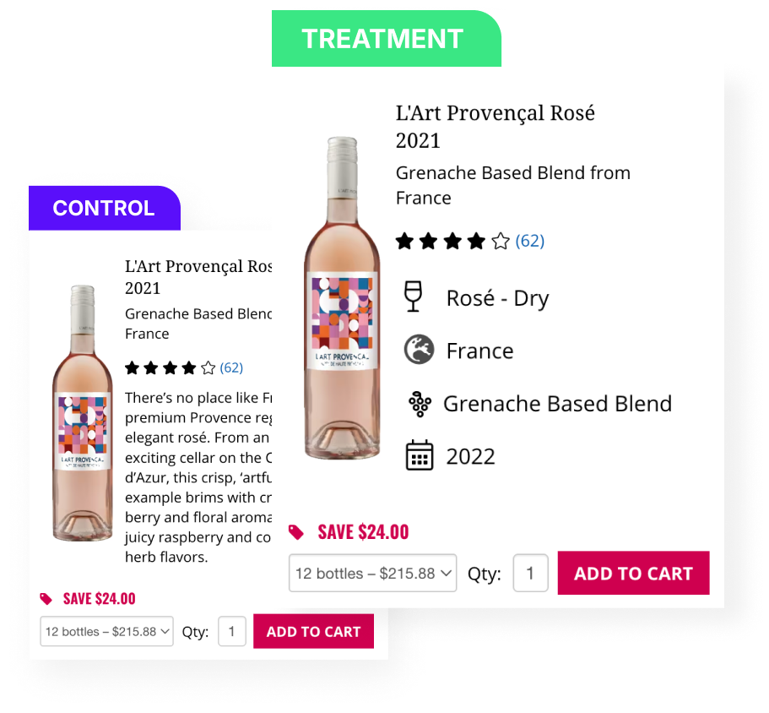Click the price tag icon in treatment card

(295, 532)
